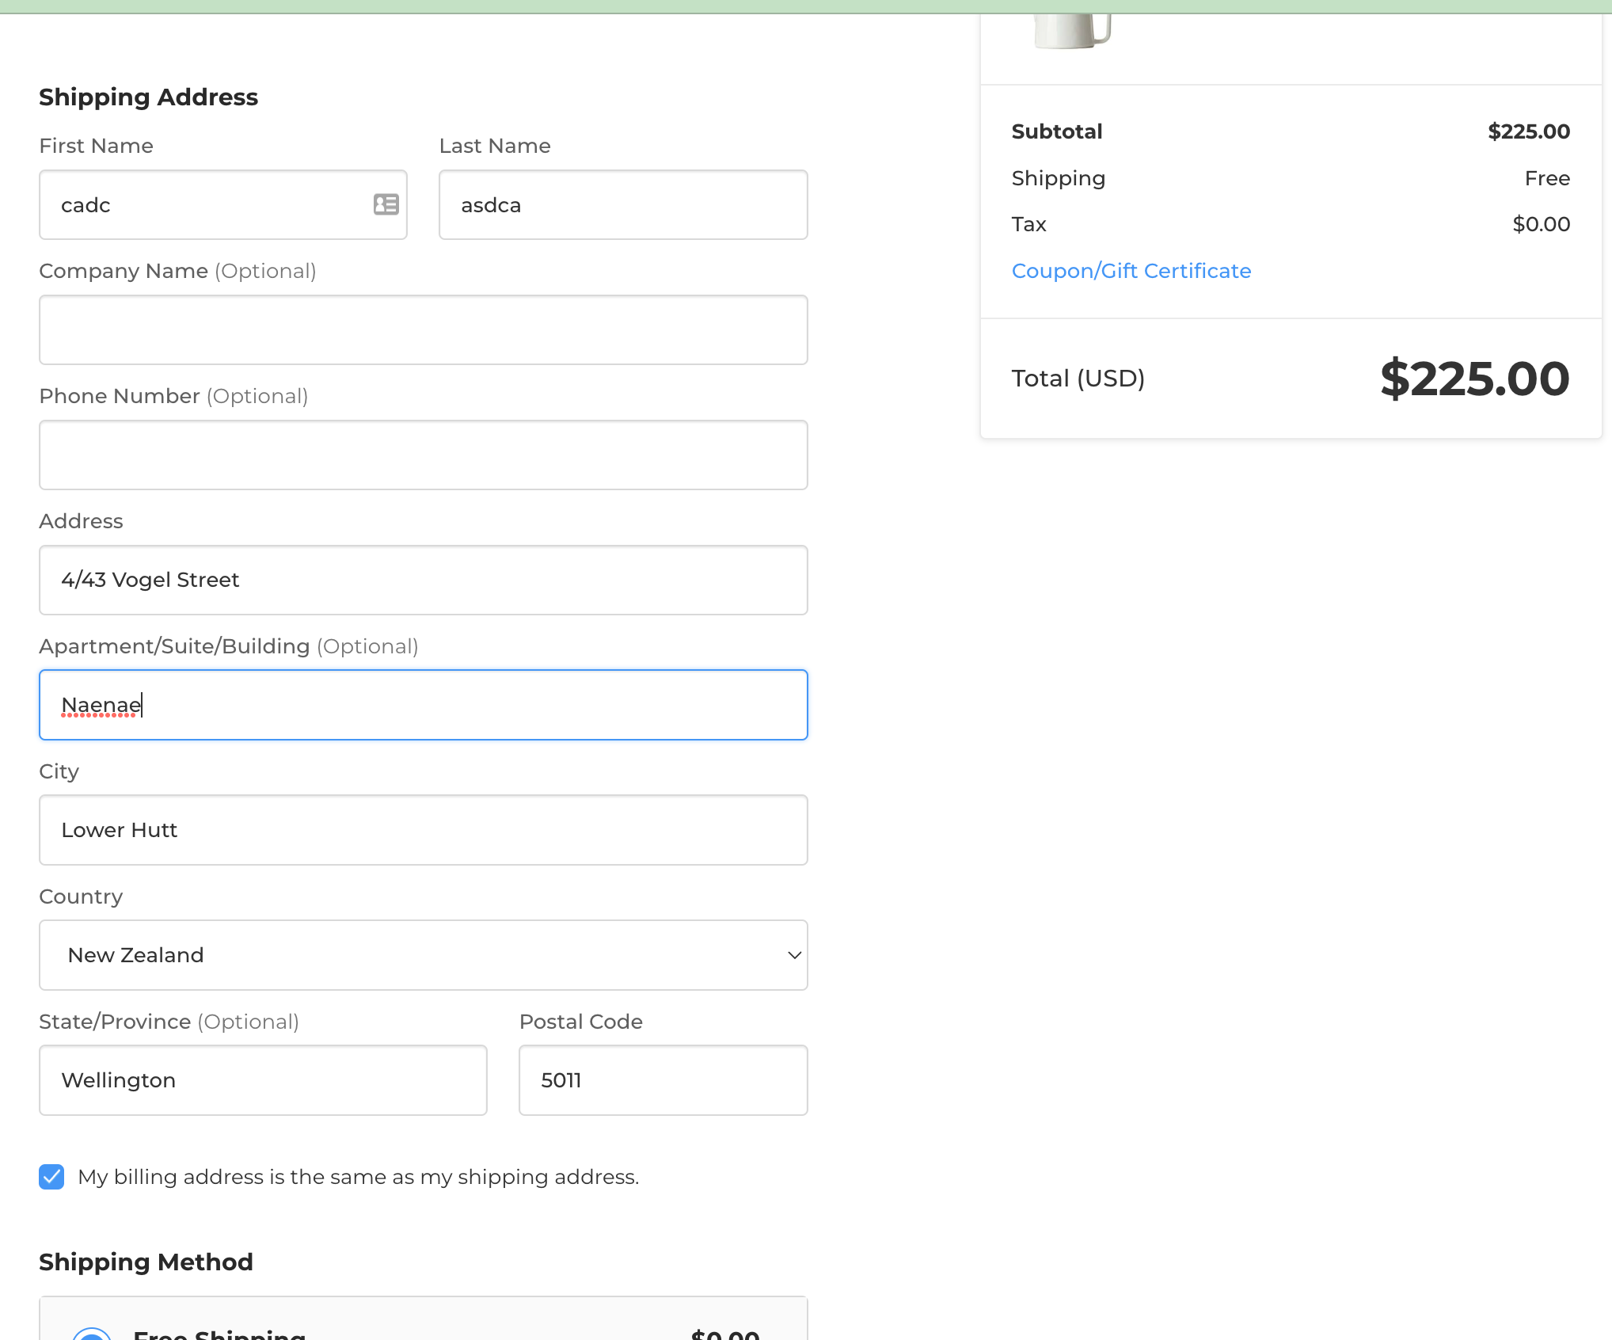Focus the empty Company Name field
Screen dimensions: 1612x1340
(423, 330)
